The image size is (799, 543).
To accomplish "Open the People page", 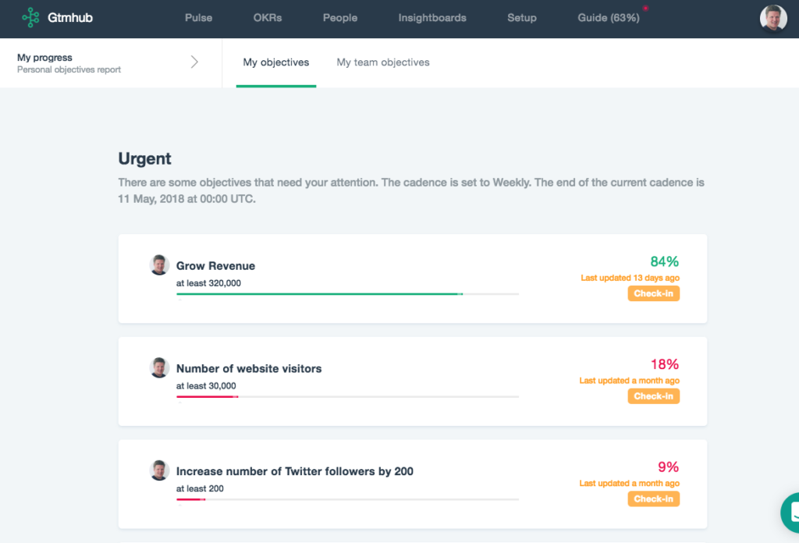I will [340, 18].
